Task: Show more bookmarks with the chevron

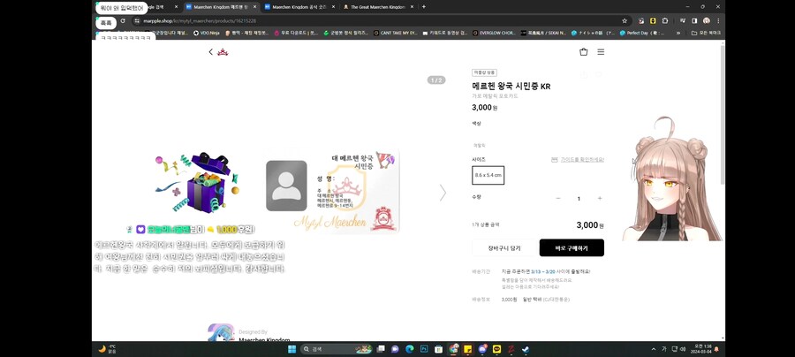Action: pos(678,33)
